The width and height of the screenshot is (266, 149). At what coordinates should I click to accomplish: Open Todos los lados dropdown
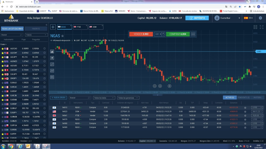104,98
